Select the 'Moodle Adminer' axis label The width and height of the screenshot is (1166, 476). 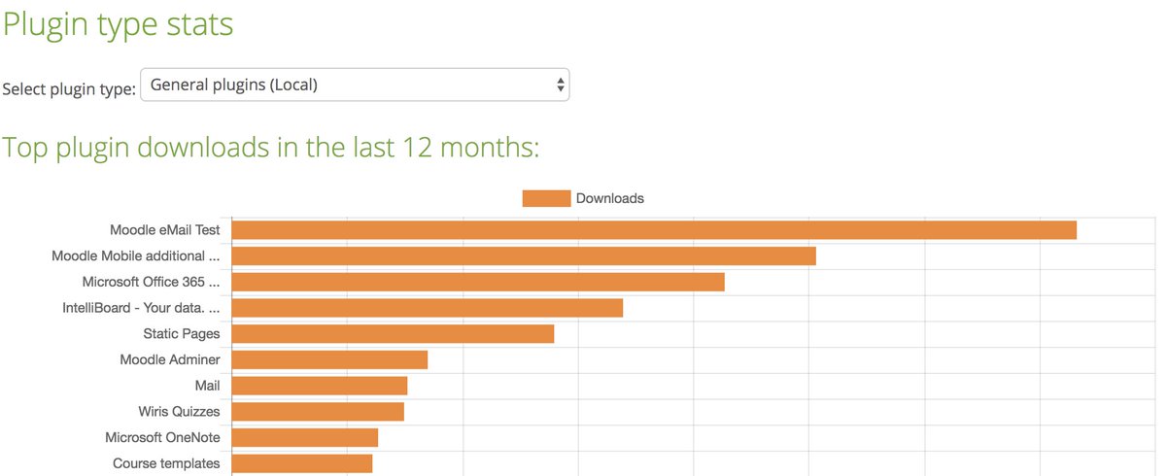170,360
